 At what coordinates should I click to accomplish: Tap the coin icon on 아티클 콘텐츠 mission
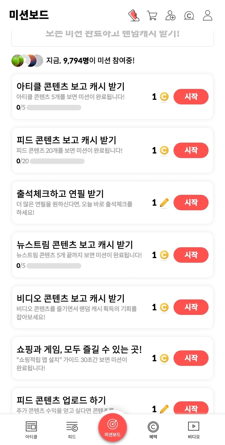tap(164, 97)
